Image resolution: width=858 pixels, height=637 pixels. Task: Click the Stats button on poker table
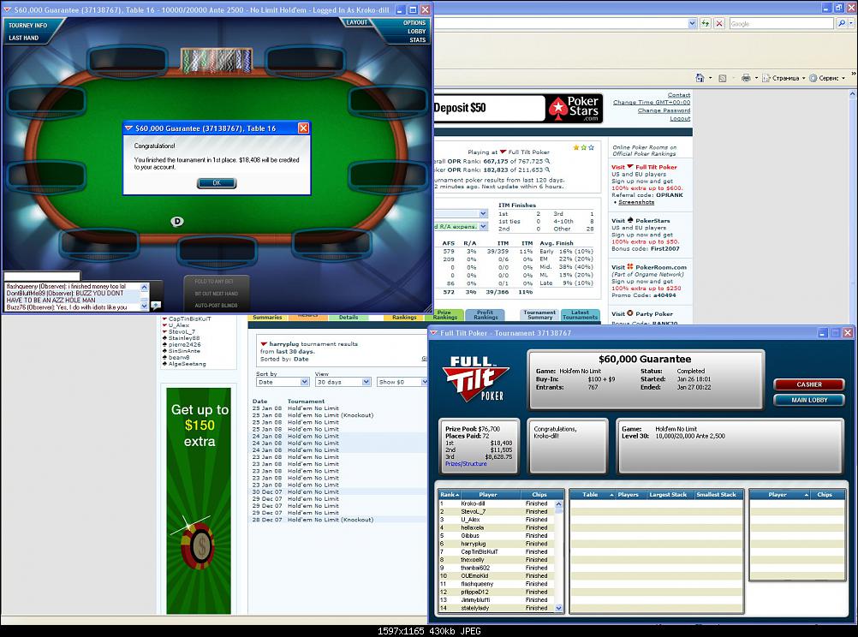(418, 40)
